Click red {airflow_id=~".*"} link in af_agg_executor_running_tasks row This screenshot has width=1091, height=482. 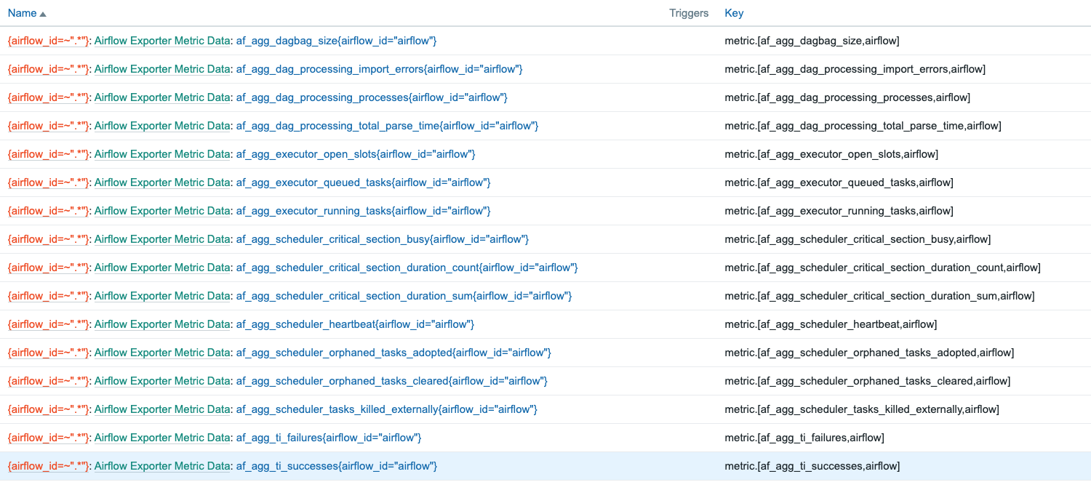click(48, 211)
